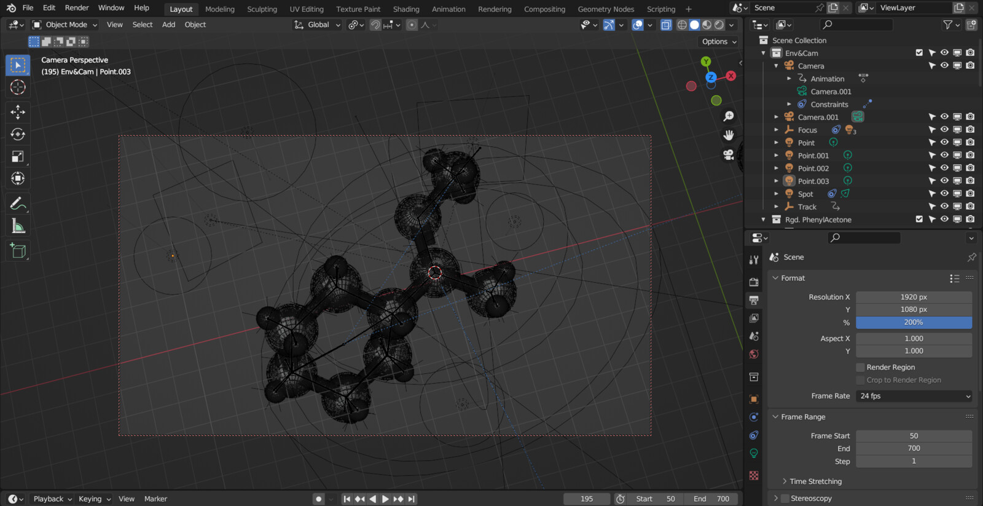Screen dimensions: 983x506
Task: Click the add workspace plus button
Action: coord(689,9)
